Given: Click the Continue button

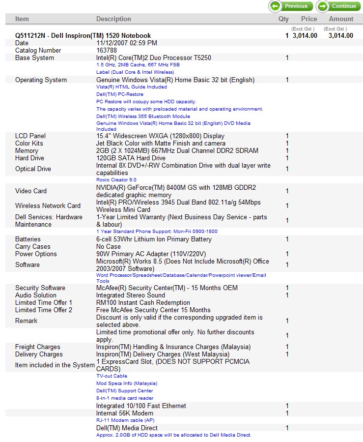Looking at the screenshot, I should 338,6.
